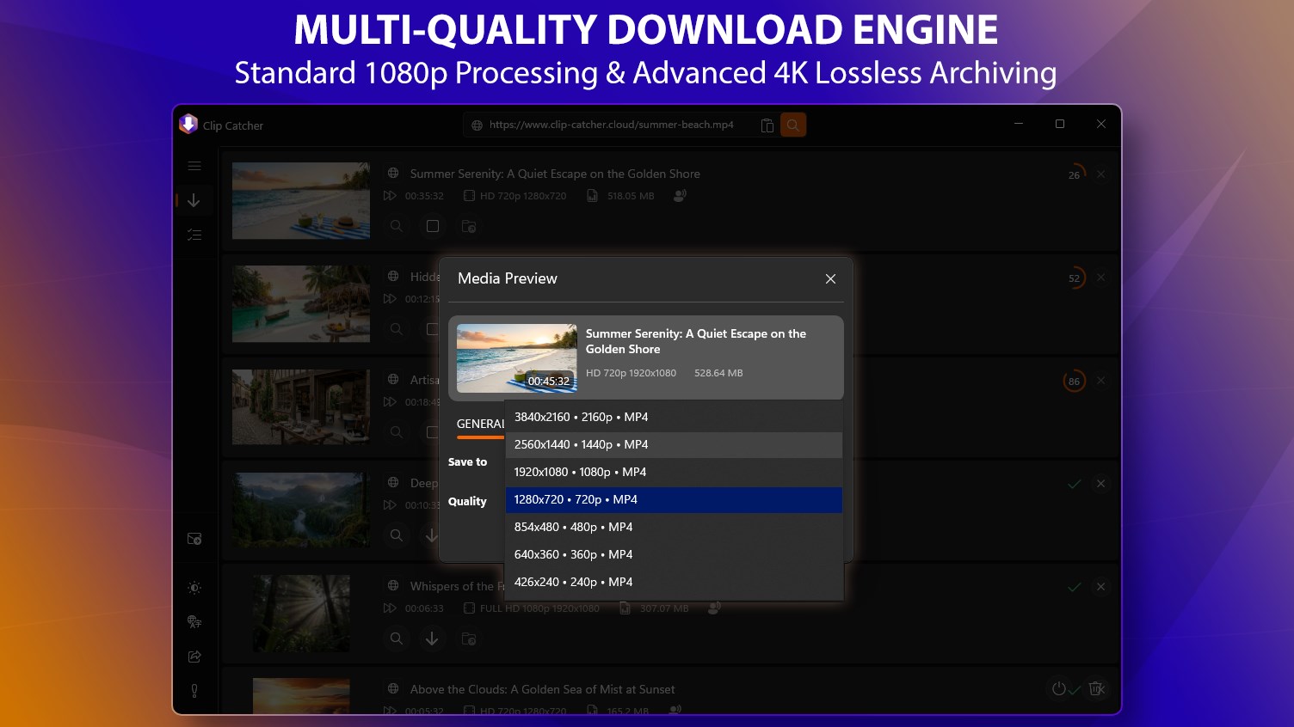Click the magnifier icon under Whispers of the Forest
This screenshot has height=727, width=1294.
coord(396,638)
